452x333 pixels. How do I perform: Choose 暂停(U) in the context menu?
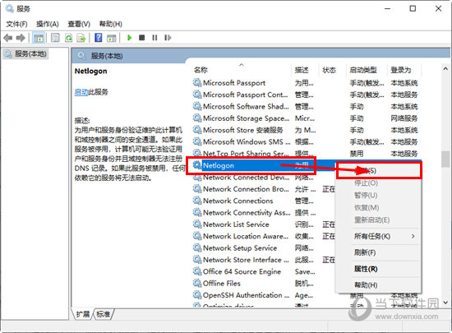pyautogui.click(x=366, y=195)
